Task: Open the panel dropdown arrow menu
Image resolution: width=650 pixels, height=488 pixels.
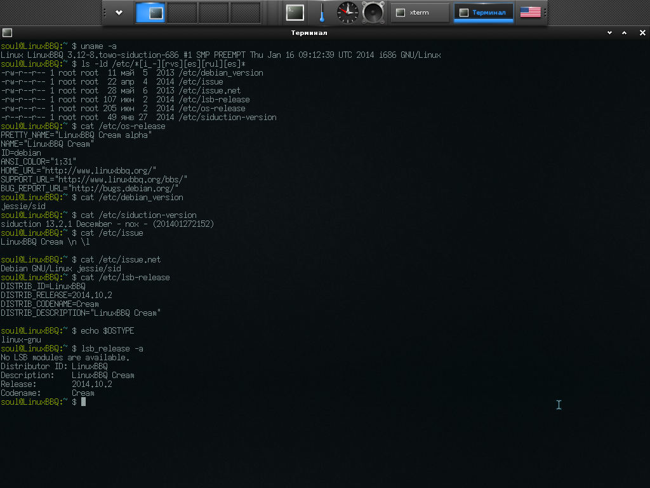Action: [119, 13]
